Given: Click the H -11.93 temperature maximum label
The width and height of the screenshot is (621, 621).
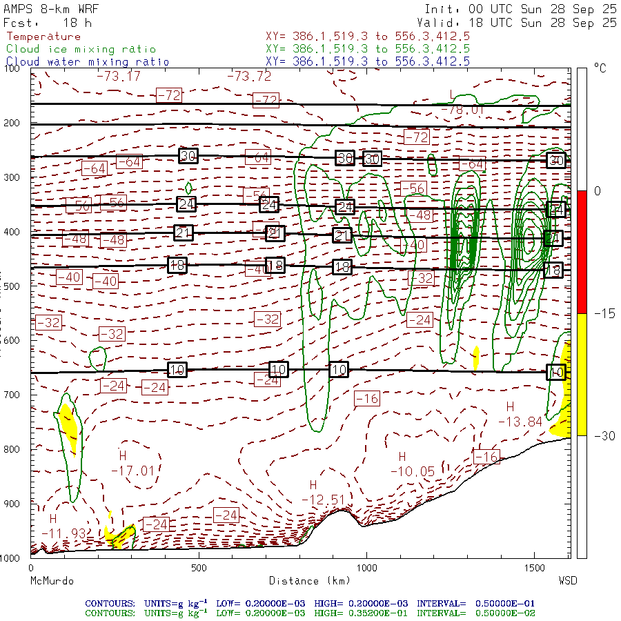Looking at the screenshot, I should pos(63,526).
